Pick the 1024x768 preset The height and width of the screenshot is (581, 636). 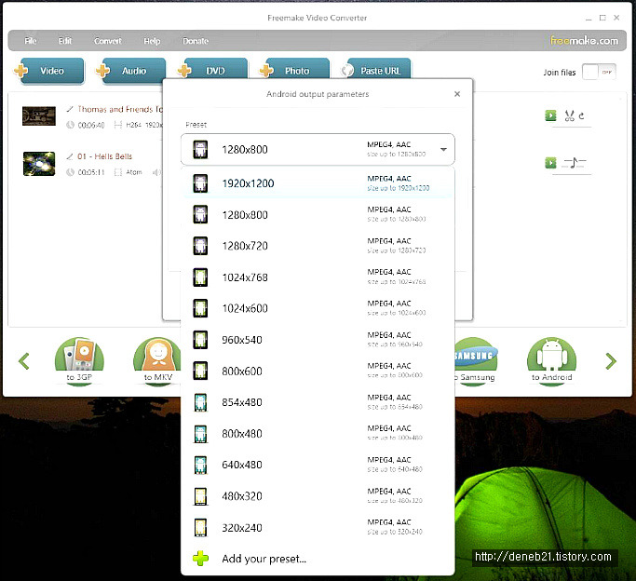[x=318, y=277]
